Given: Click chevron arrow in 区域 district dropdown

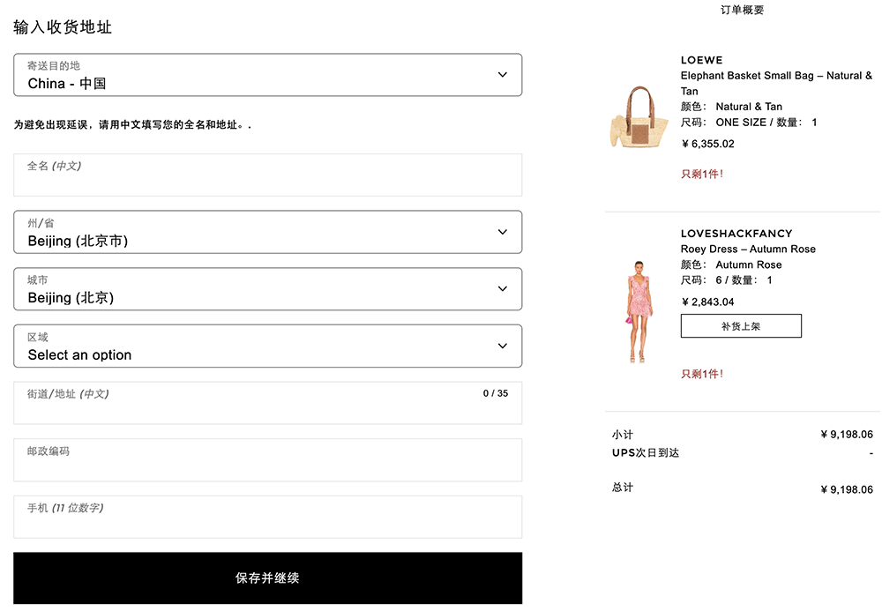Looking at the screenshot, I should coord(503,346).
